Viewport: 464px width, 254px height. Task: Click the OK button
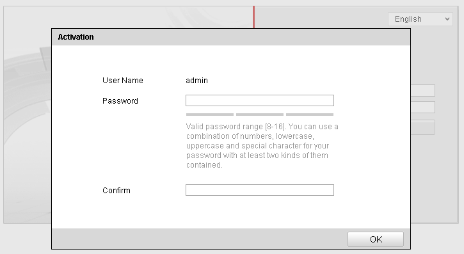pyautogui.click(x=376, y=239)
